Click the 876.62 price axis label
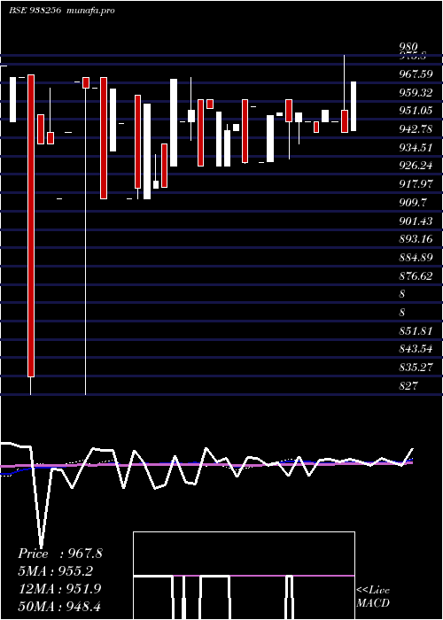Screen dimensions: 443x620 click(x=416, y=276)
